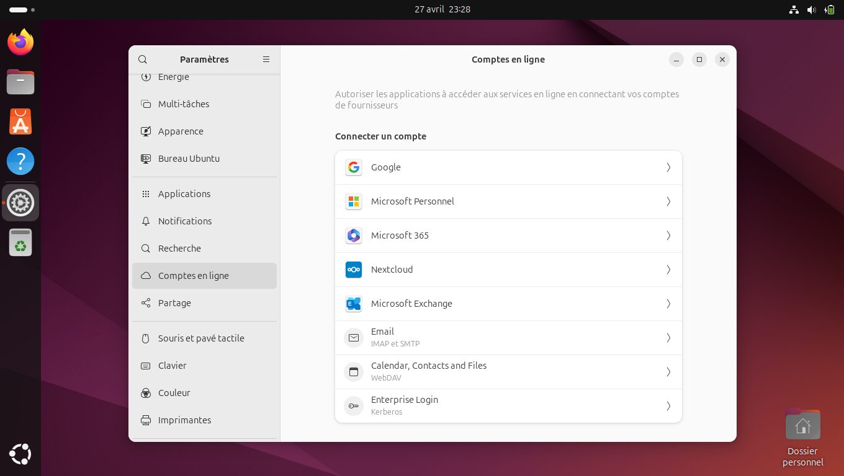The width and height of the screenshot is (844, 476).
Task: Click the Google logo icon
Action: [x=354, y=167]
